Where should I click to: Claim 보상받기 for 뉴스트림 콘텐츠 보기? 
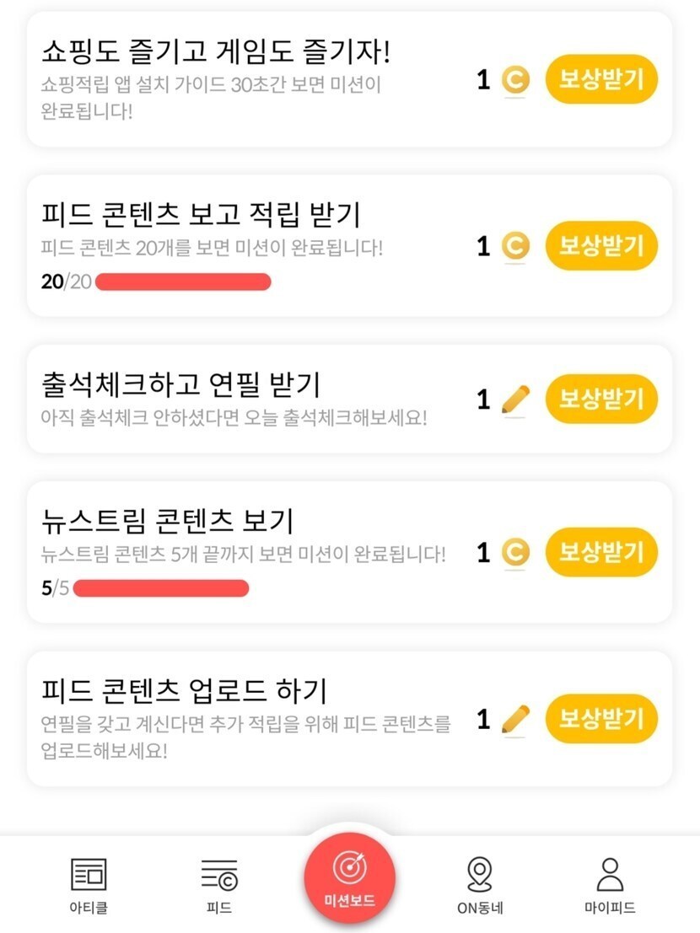pyautogui.click(x=601, y=551)
